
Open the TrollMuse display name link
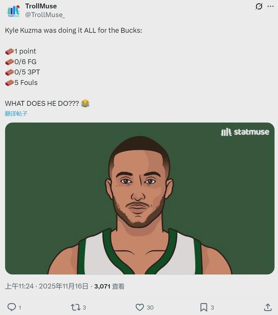(41, 6)
